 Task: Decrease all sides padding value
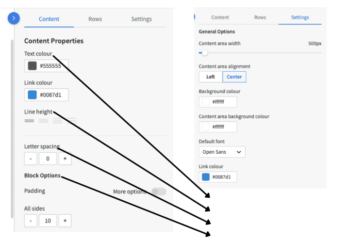coord(31,221)
